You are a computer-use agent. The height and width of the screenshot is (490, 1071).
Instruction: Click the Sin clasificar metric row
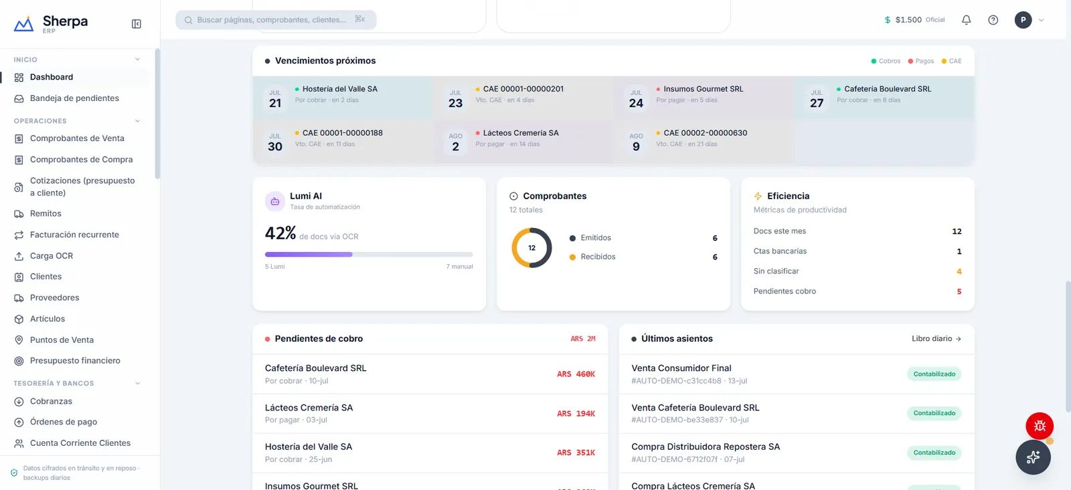[857, 271]
